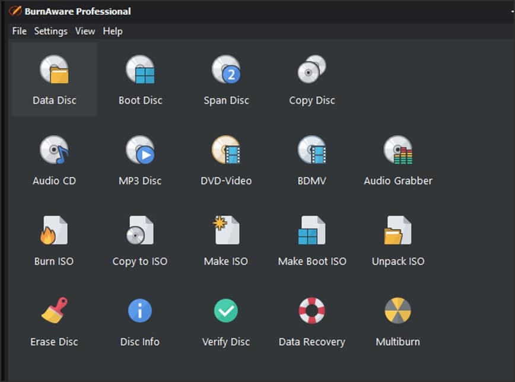The width and height of the screenshot is (515, 382).
Task: Launch Audio Grabber
Action: click(x=398, y=151)
